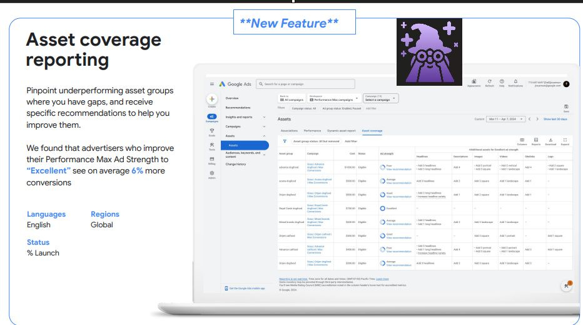583x325 pixels.
Task: Open the Mar 11 – Apr 7 date dropdown
Action: [505, 119]
